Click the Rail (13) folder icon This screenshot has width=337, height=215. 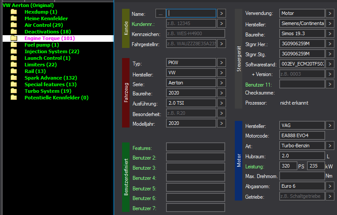[14, 71]
